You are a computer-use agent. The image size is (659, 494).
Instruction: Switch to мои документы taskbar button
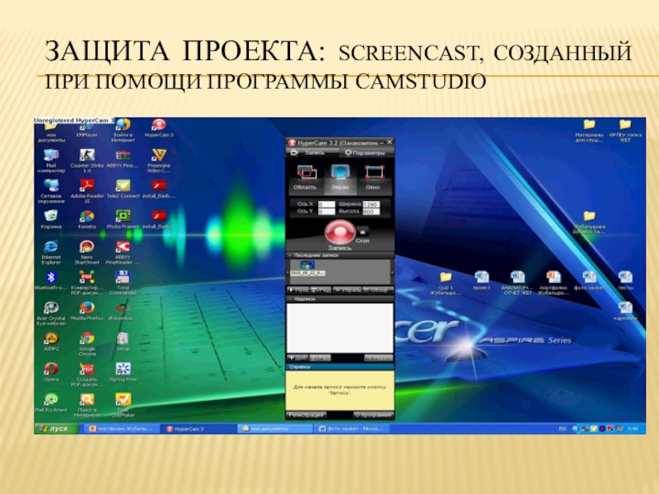(274, 429)
